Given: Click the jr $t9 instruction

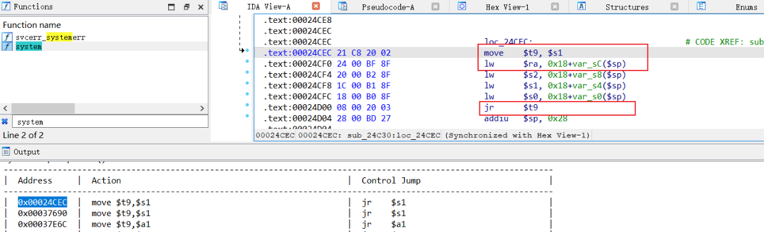Looking at the screenshot, I should click(x=511, y=107).
